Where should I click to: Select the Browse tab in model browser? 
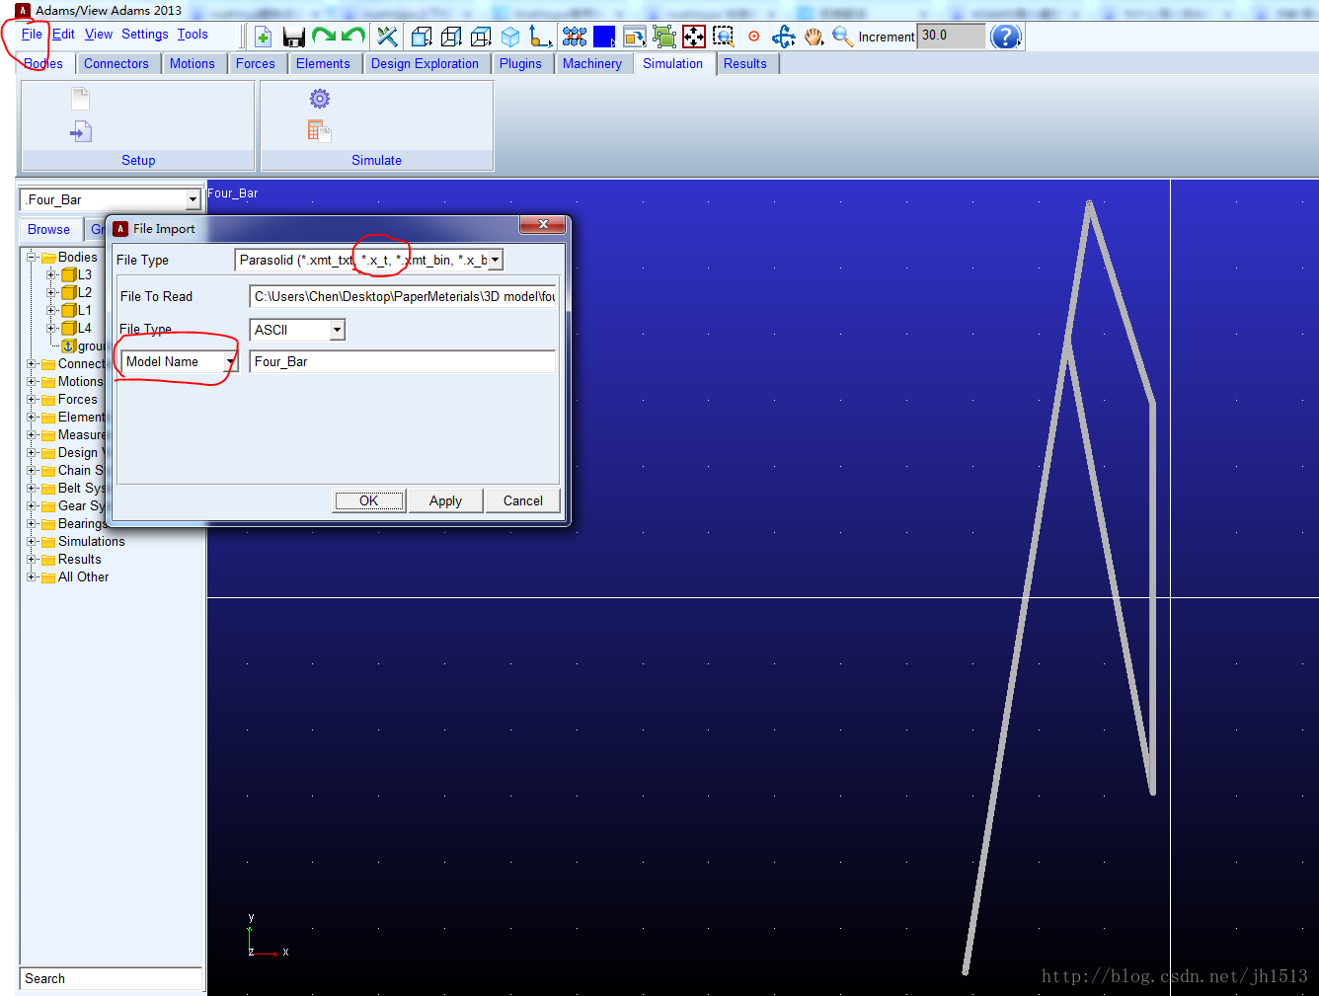coord(48,229)
